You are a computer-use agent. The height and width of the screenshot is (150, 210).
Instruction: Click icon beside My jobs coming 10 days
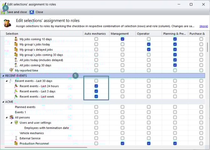(16, 39)
